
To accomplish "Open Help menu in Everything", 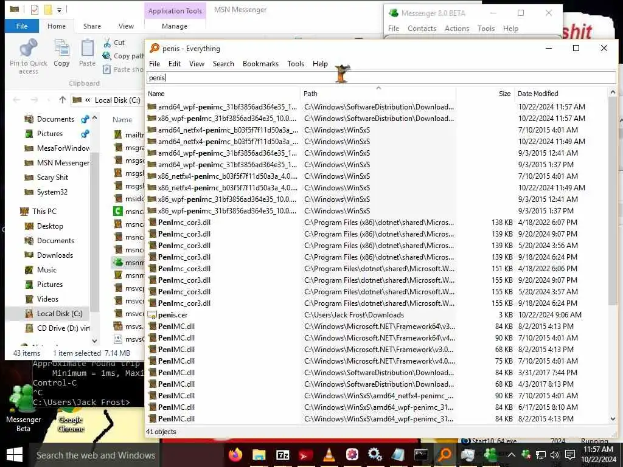I will coord(320,64).
